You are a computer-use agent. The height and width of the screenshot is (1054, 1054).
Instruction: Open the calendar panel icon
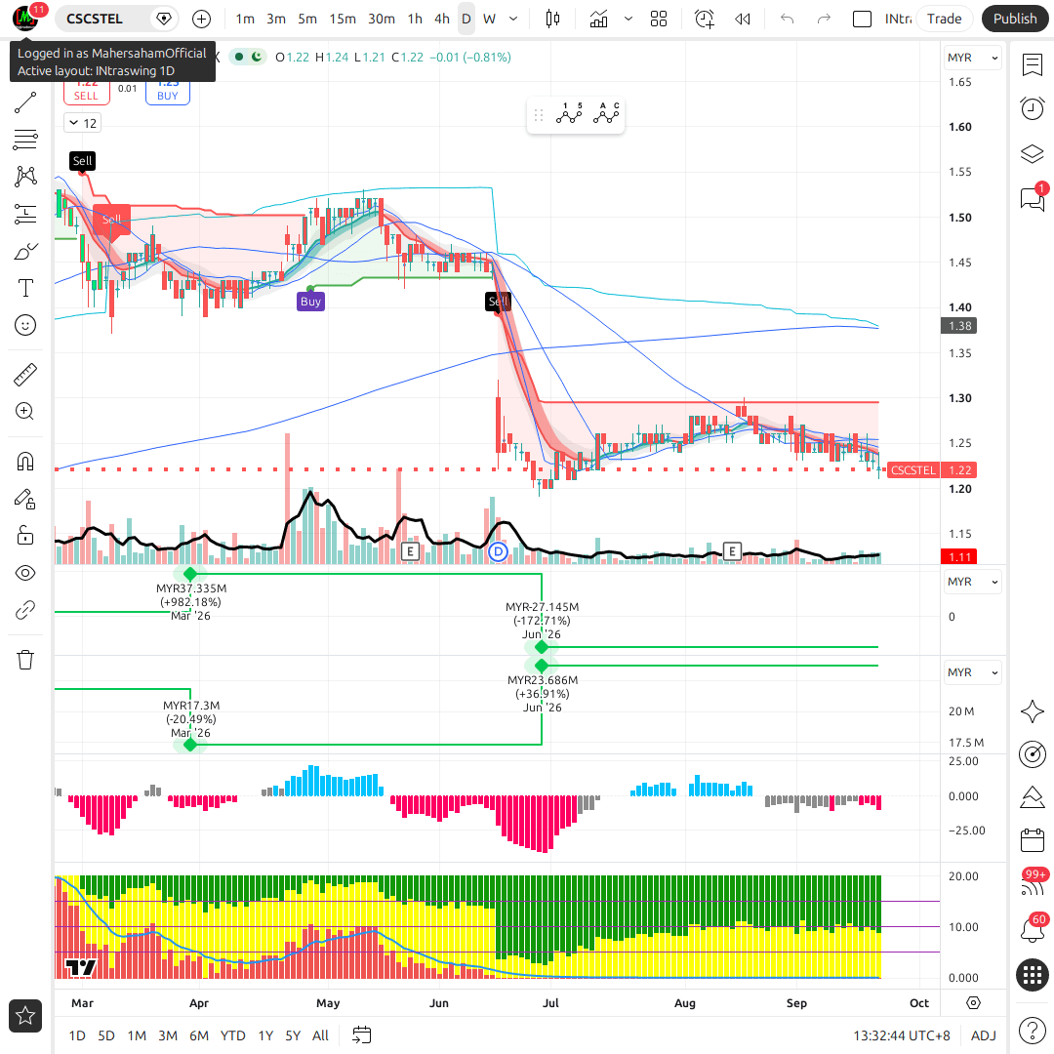[x=1032, y=839]
